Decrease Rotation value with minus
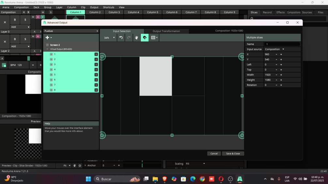This screenshot has height=184, width=328. 276,85
